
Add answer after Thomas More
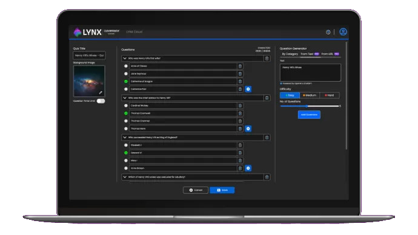248,128
